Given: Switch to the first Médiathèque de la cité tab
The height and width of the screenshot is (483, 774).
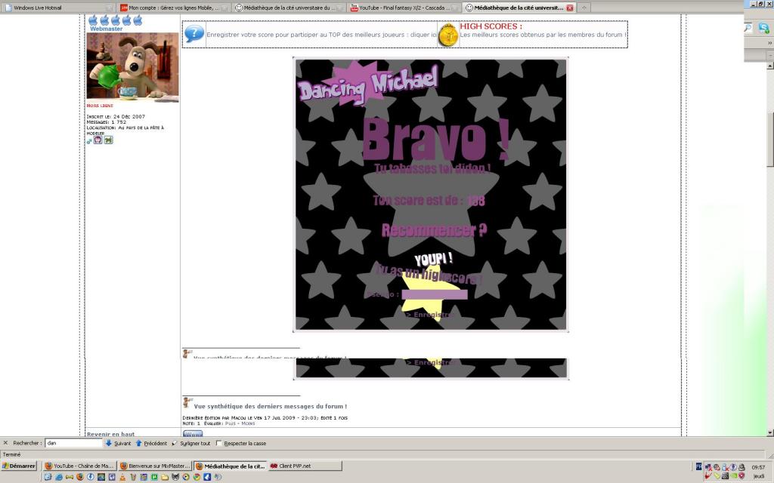Looking at the screenshot, I should point(289,8).
